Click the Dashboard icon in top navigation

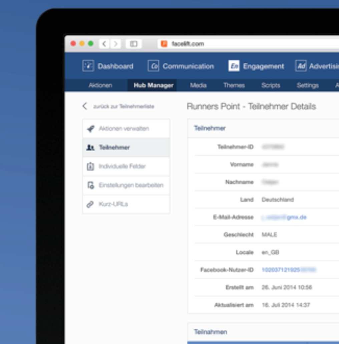coord(88,66)
